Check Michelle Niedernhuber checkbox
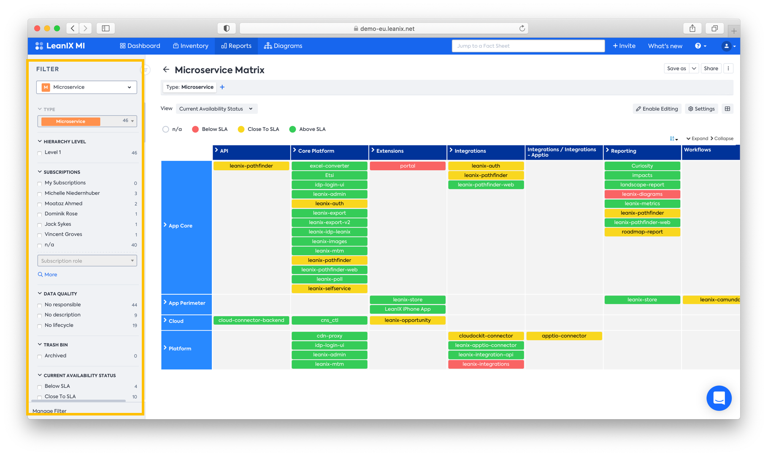Image resolution: width=768 pixels, height=456 pixels. 40,194
